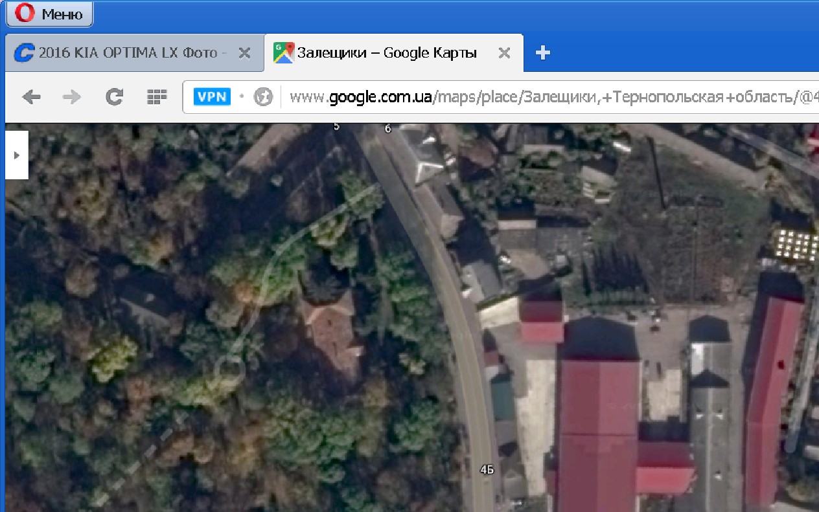Show site info via globe icon
The image size is (819, 512).
pyautogui.click(x=263, y=97)
